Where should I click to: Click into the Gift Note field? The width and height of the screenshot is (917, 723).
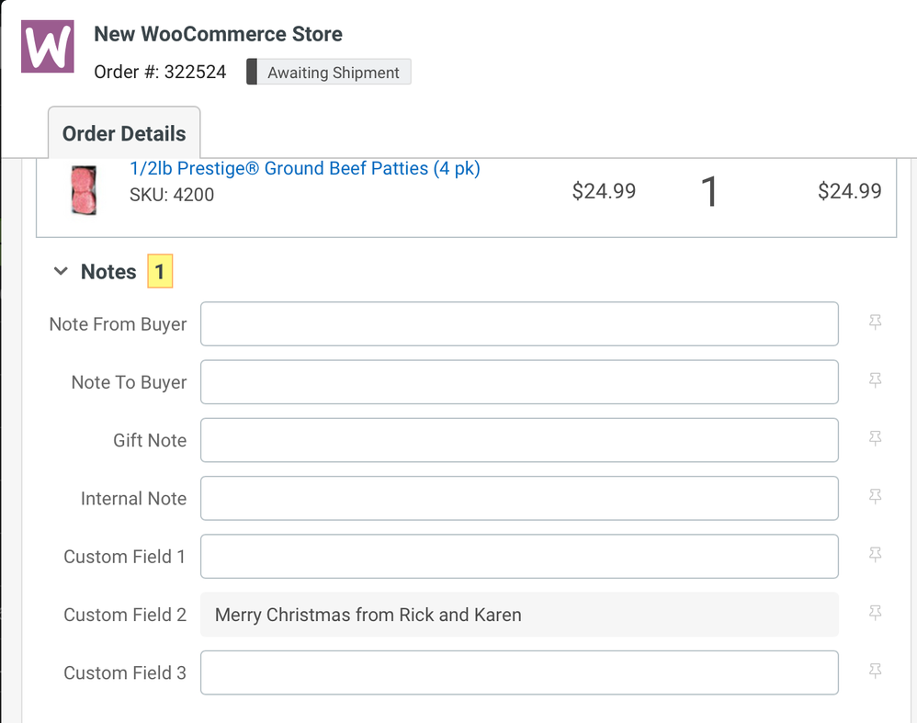(x=519, y=440)
